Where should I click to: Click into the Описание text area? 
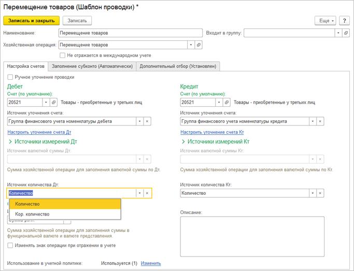coord(252,235)
